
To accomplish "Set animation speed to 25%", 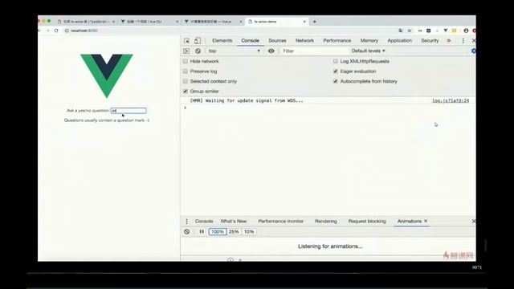I will [x=234, y=232].
